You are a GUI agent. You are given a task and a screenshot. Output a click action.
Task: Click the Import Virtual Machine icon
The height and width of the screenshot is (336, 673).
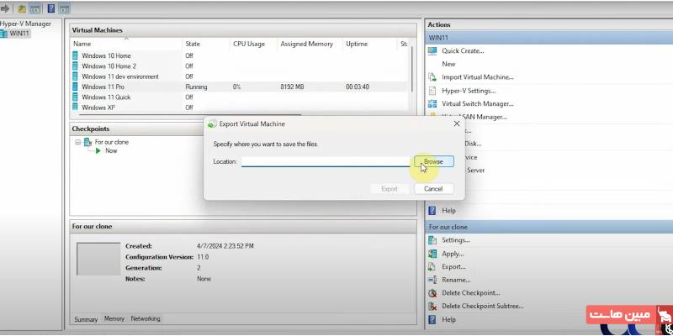[432, 77]
